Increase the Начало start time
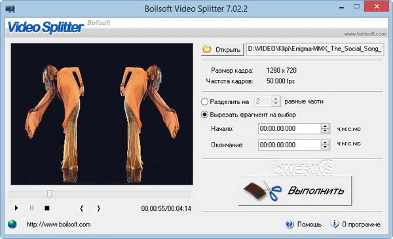Image resolution: width=393 pixels, height=239 pixels. pos(325,126)
